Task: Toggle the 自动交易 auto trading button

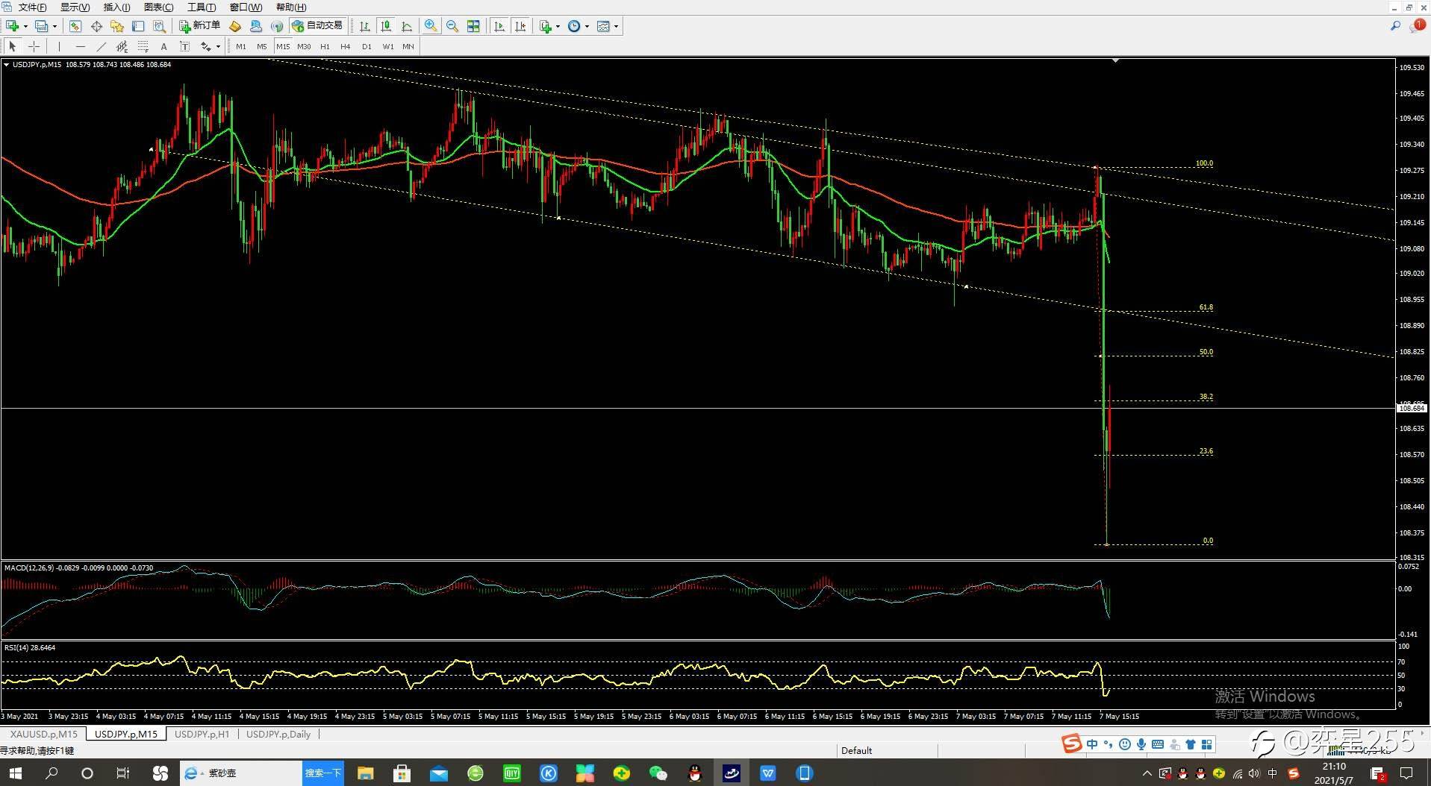Action: click(x=317, y=26)
